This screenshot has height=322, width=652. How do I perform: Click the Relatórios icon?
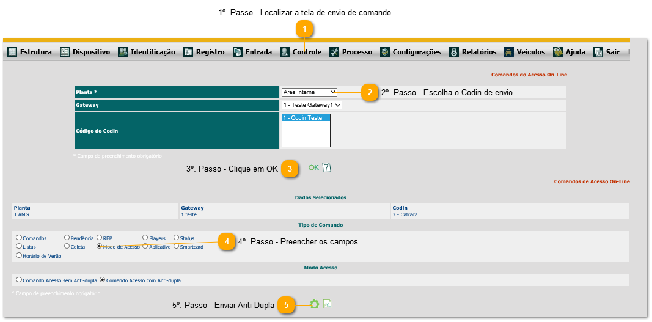point(454,52)
